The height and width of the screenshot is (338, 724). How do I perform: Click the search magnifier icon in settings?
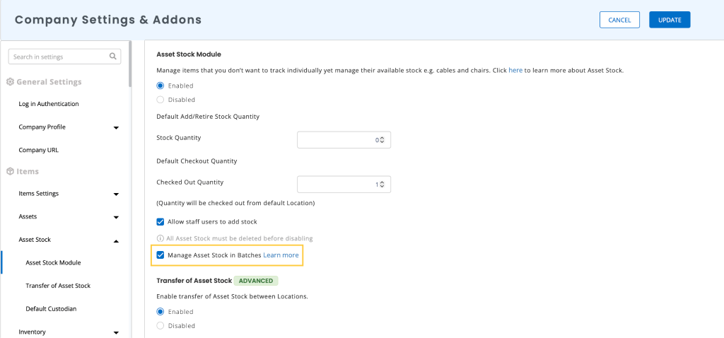112,57
